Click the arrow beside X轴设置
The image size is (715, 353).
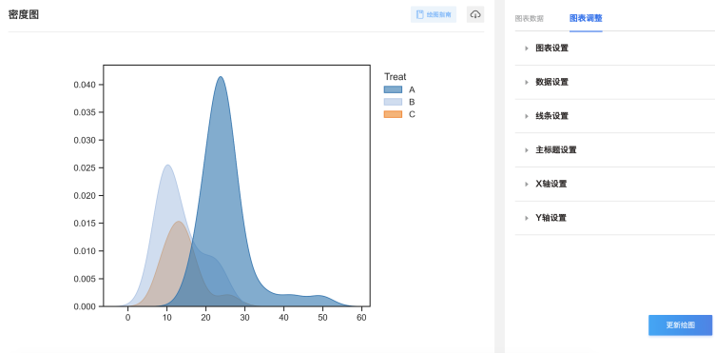[x=527, y=185]
